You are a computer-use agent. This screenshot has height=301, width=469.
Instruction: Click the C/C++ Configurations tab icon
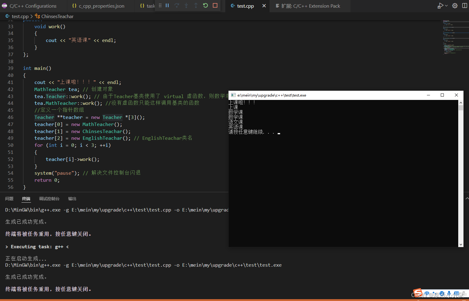tap(5, 6)
